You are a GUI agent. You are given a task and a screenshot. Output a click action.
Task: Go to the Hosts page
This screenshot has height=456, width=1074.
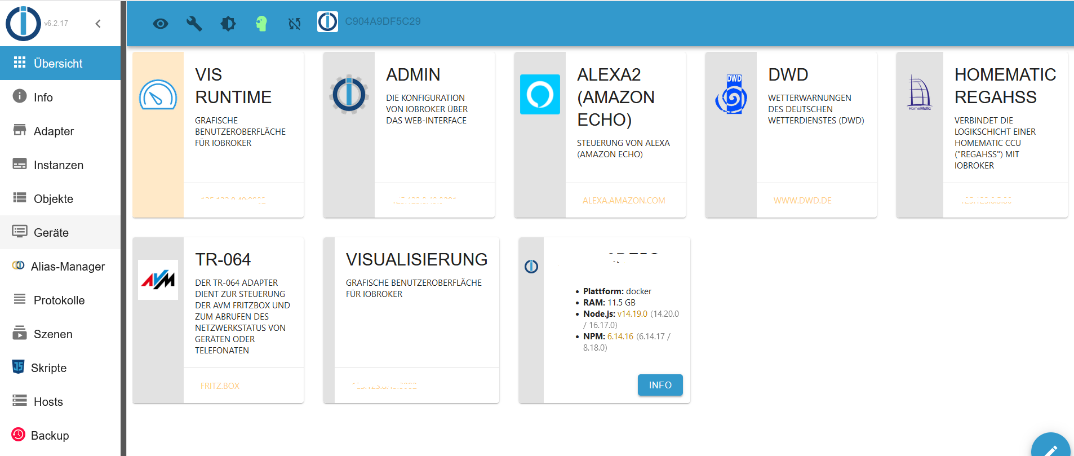[x=60, y=401]
